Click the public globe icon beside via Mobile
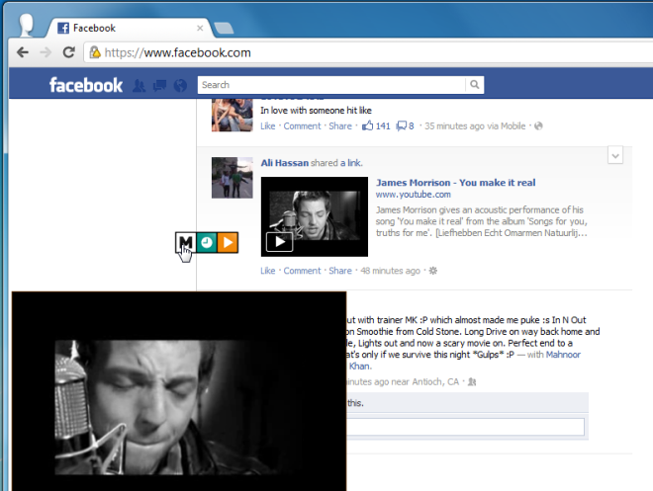 click(538, 126)
